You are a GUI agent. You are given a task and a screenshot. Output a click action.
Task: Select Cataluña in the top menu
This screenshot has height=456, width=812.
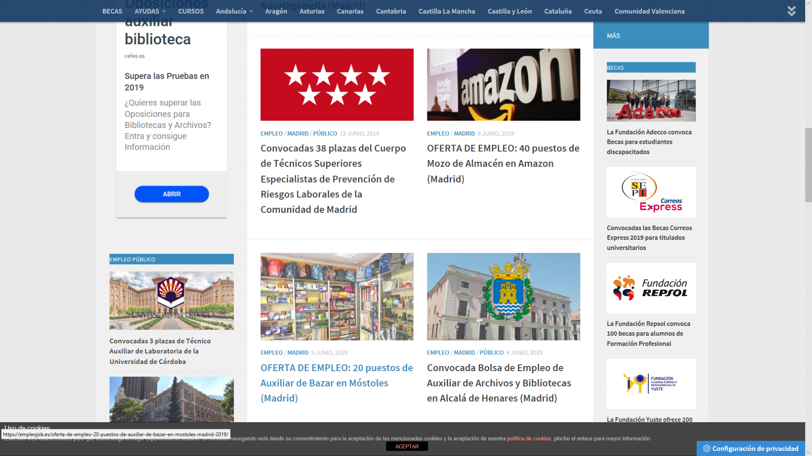coord(558,11)
